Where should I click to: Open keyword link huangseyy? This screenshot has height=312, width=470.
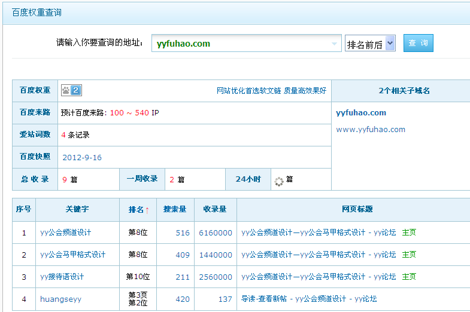pos(60,299)
